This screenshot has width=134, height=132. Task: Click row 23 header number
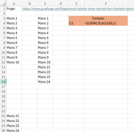click(x=3, y=116)
